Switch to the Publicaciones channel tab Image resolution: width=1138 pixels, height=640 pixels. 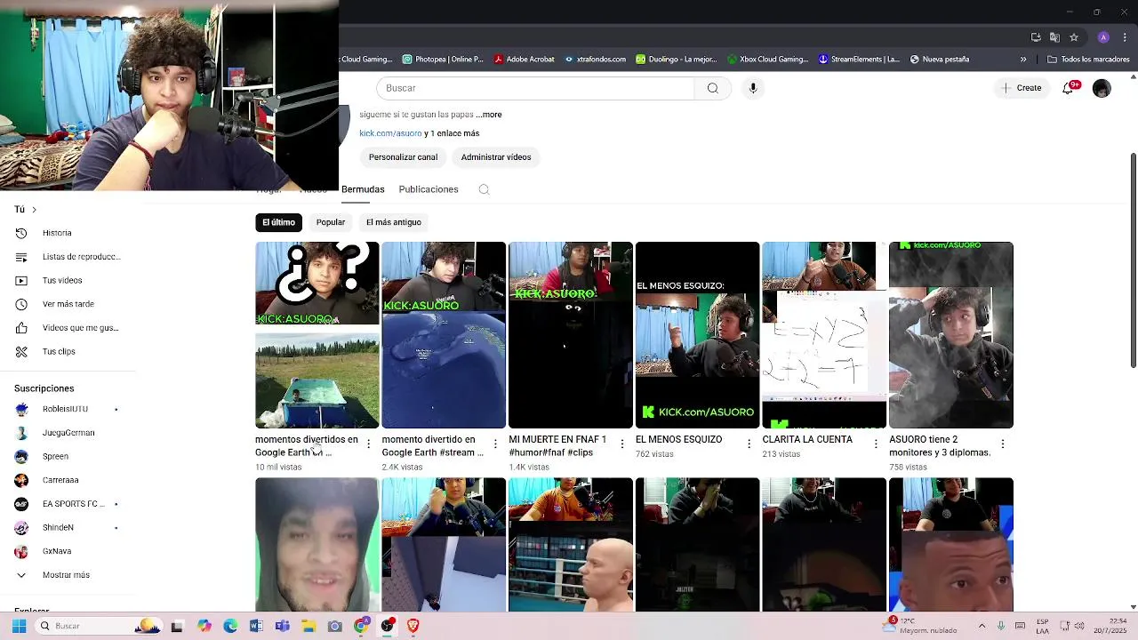pos(429,189)
